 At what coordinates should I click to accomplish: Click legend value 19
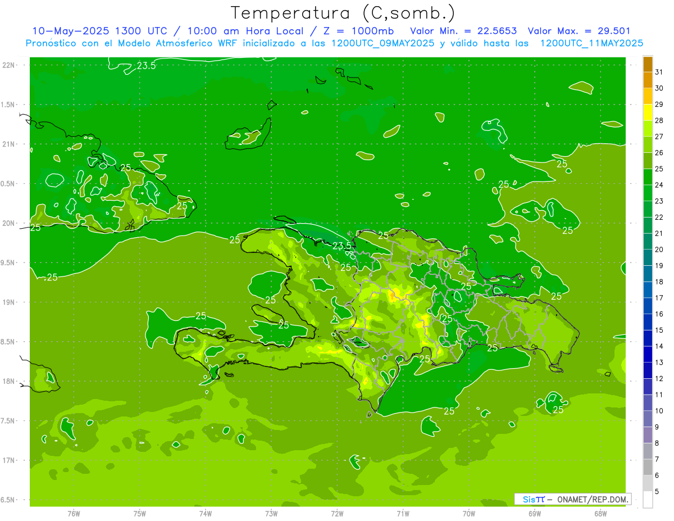[659, 266]
